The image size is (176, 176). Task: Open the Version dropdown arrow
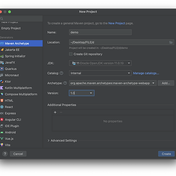91,93
